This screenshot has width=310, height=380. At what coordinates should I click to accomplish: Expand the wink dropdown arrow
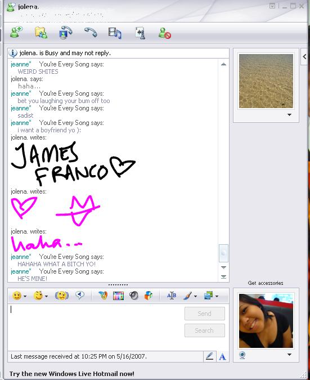tap(46, 296)
